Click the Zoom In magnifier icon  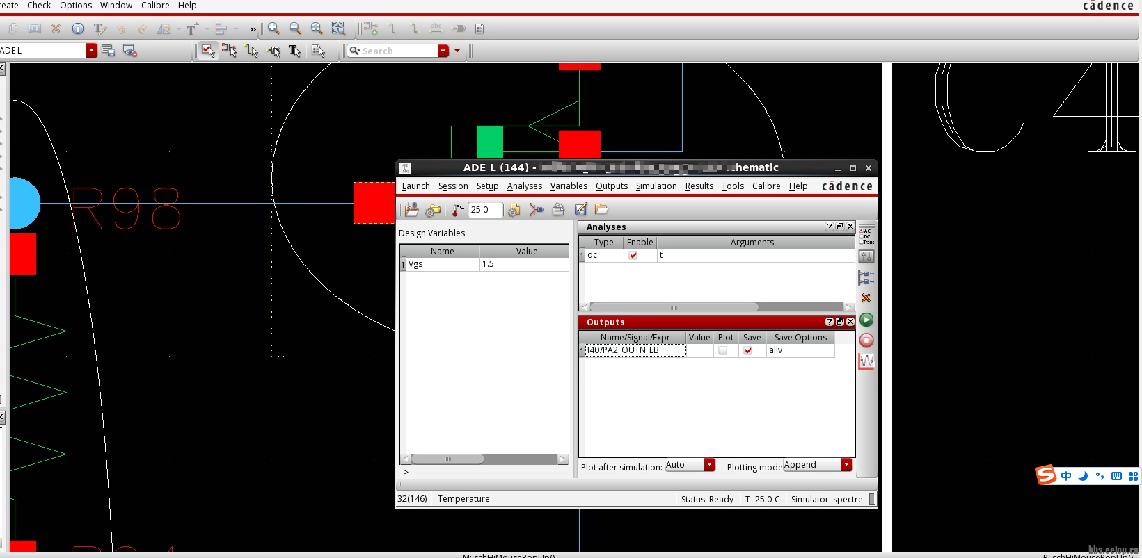pos(274,28)
